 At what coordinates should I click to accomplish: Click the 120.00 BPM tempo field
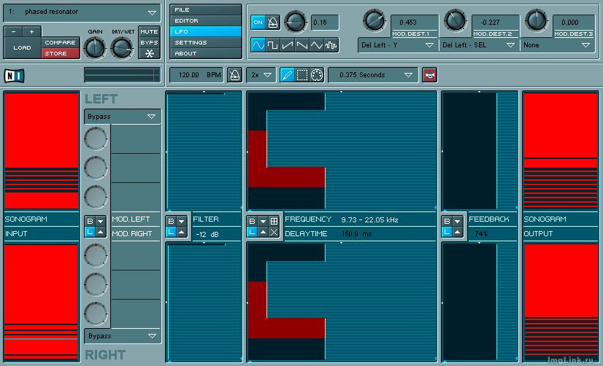click(196, 75)
